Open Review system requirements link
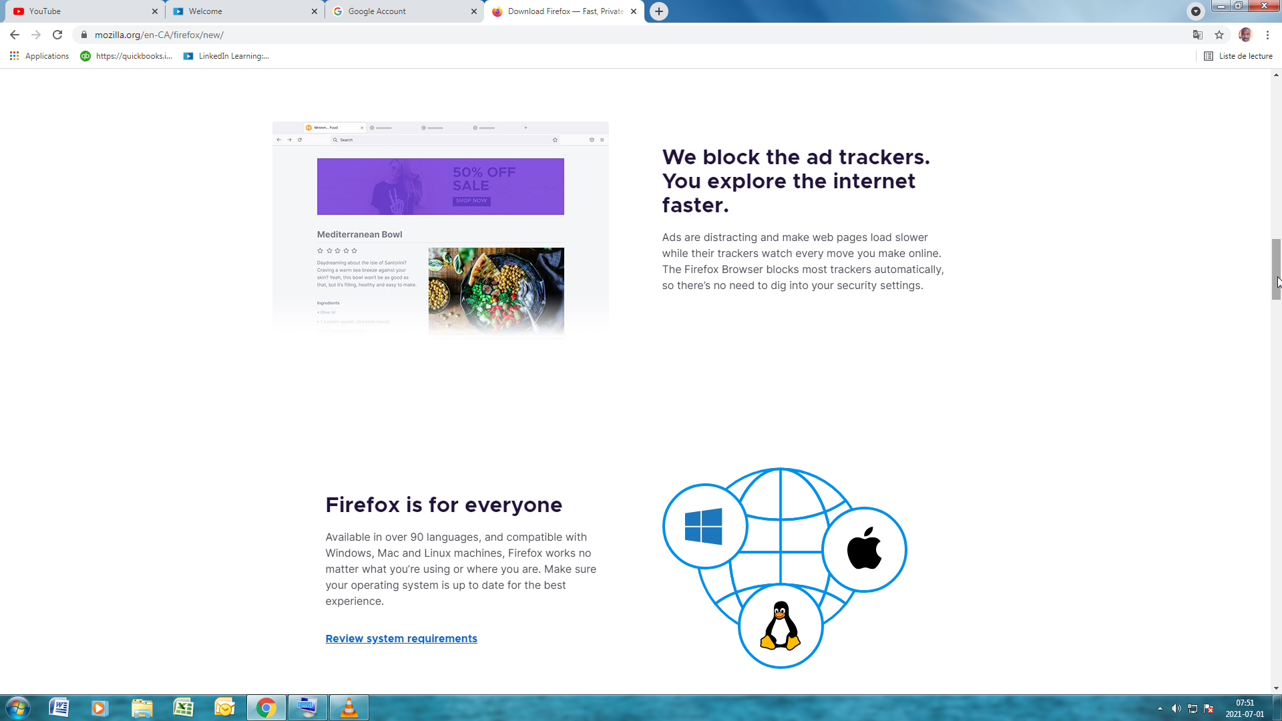 point(401,639)
